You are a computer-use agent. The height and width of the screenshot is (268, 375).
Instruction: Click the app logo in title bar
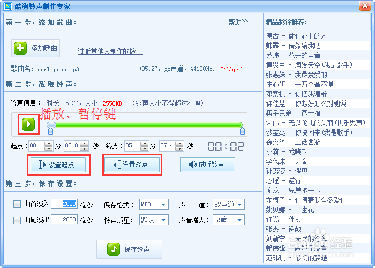7,6
